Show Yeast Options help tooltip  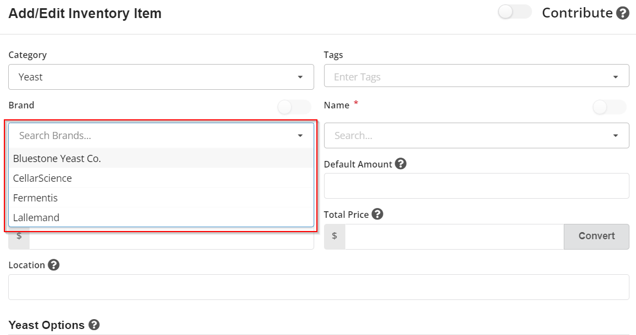(x=94, y=325)
